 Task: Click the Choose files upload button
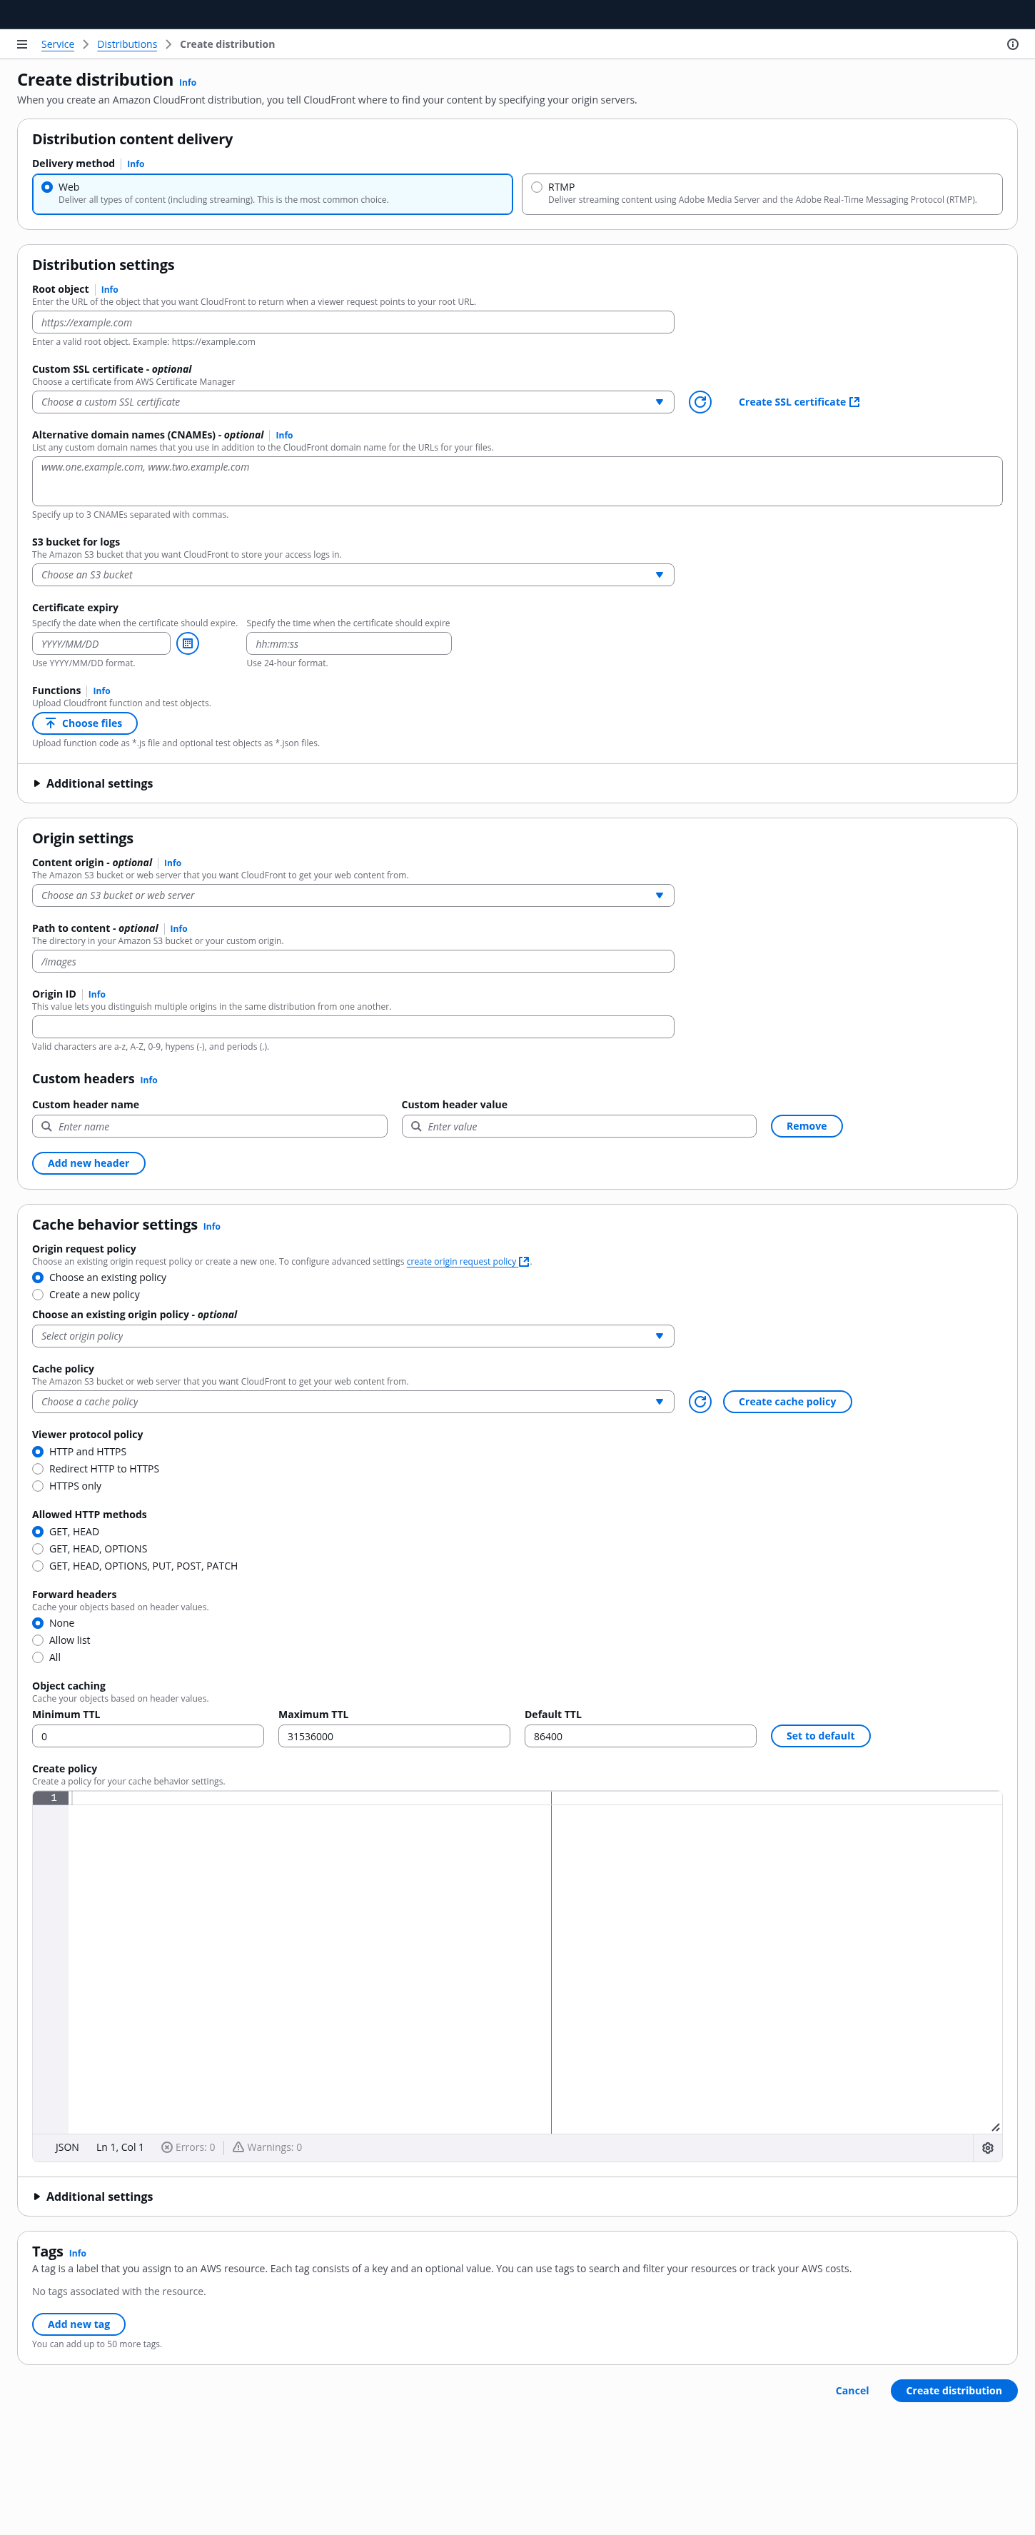(85, 723)
